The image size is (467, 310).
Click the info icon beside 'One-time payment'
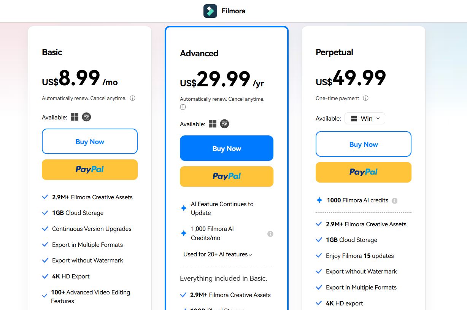click(x=365, y=98)
